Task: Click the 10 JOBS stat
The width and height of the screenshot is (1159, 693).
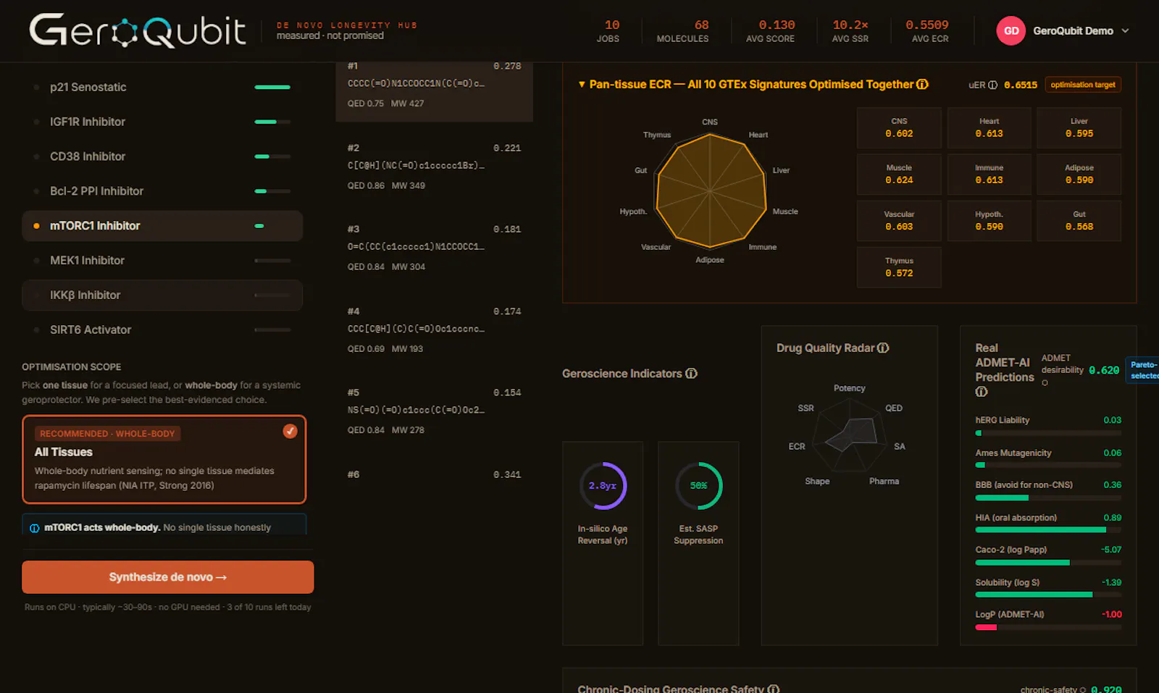Action: [x=608, y=31]
